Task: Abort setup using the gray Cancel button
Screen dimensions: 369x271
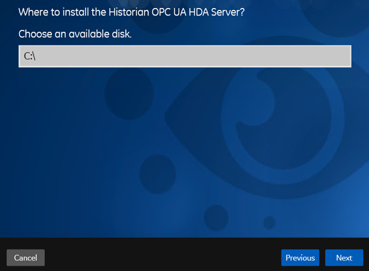Action: (25, 258)
